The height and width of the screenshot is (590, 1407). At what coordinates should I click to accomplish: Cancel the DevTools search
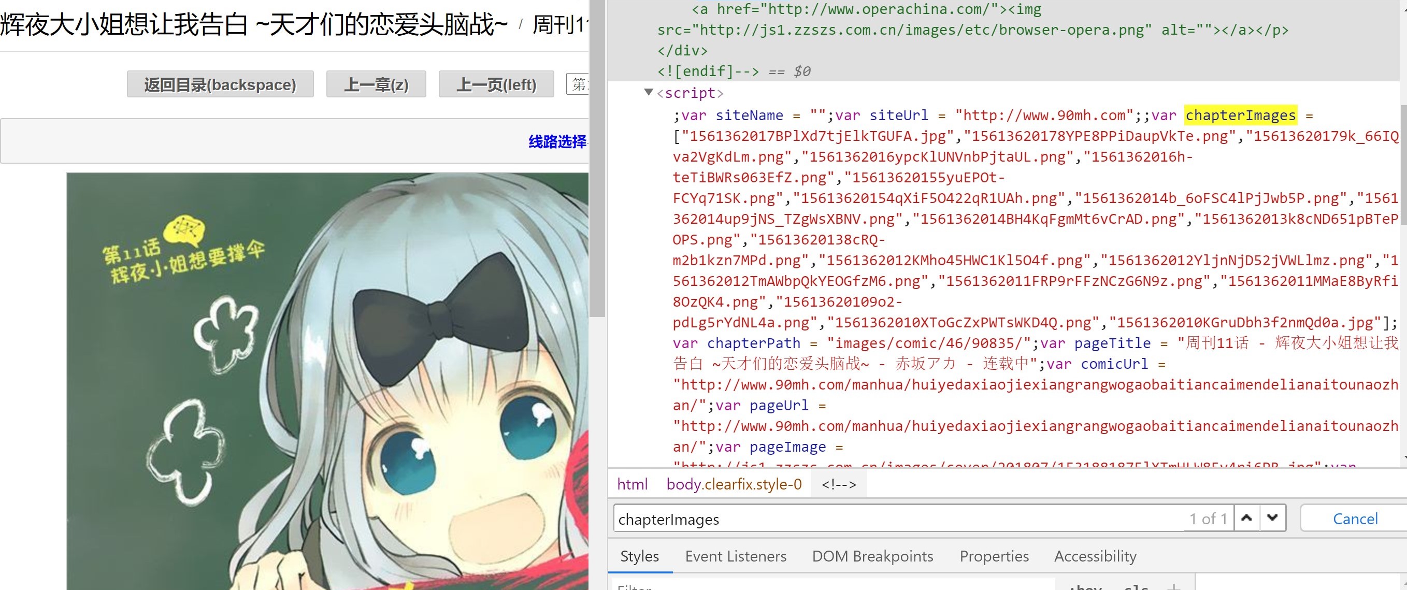pos(1355,519)
